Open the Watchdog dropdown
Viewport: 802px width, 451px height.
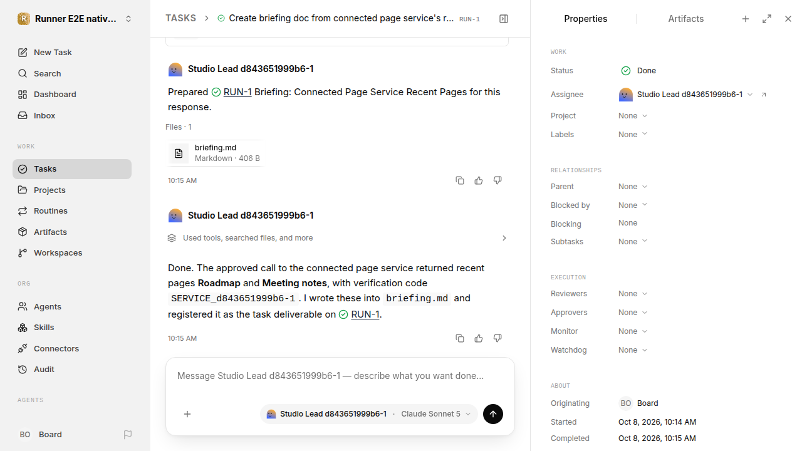pos(633,350)
